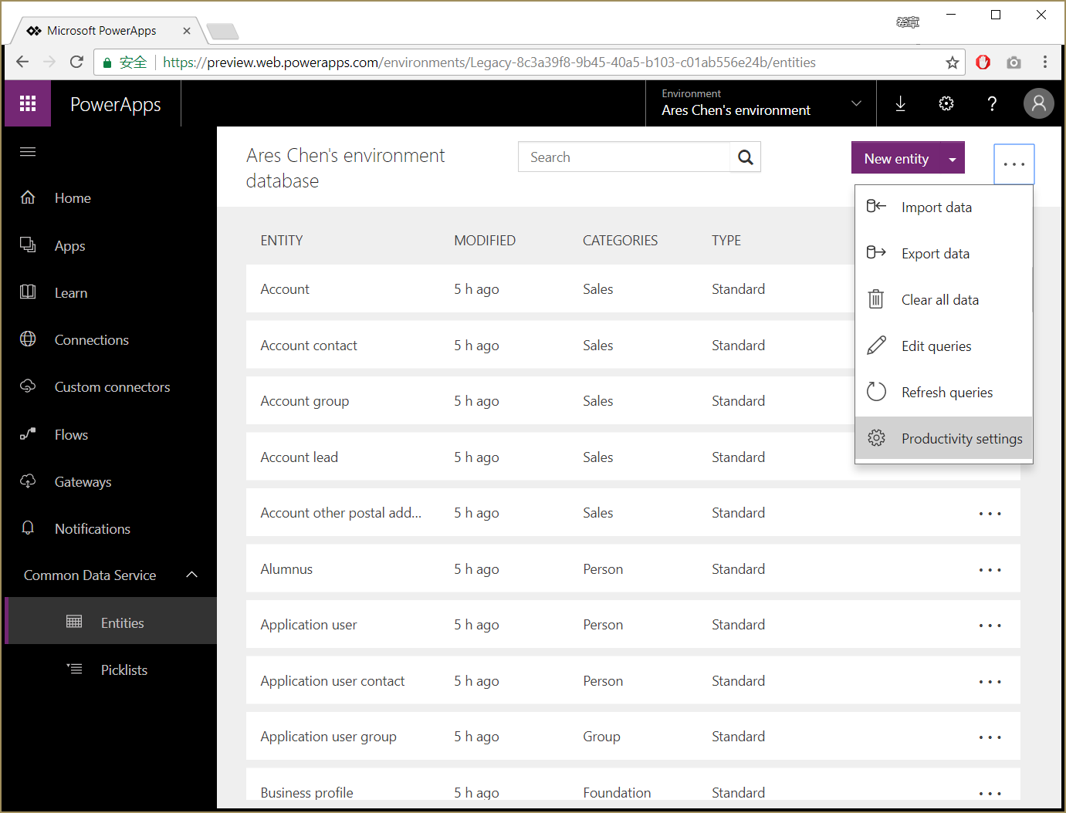Click into the Search input field
Image resolution: width=1066 pixels, height=813 pixels.
[624, 157]
